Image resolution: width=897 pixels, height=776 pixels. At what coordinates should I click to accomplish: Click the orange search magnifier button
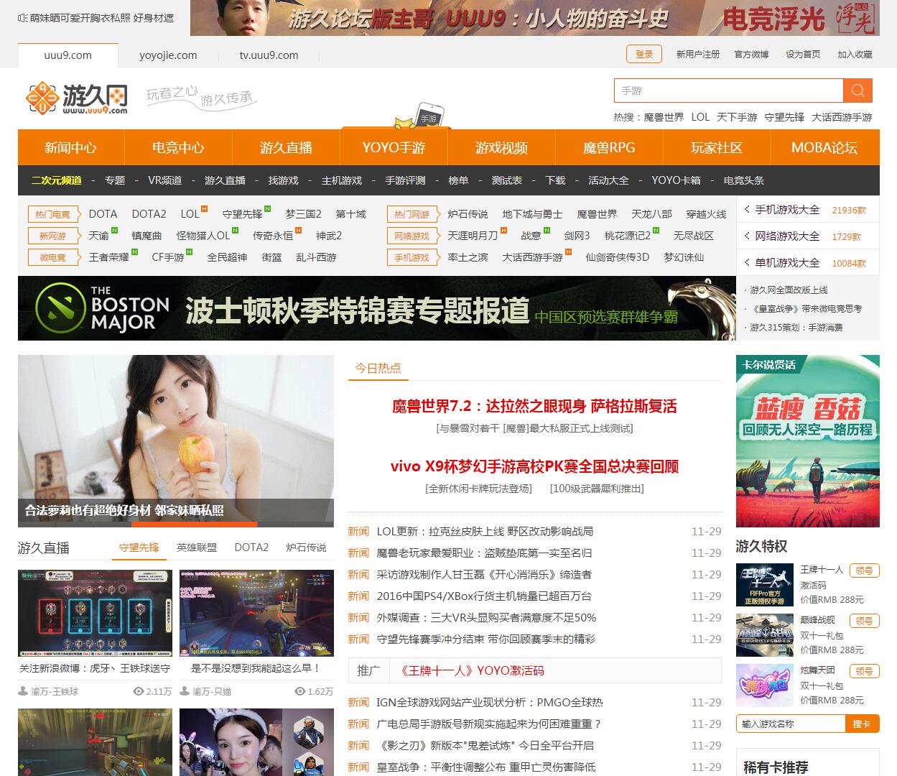click(858, 91)
